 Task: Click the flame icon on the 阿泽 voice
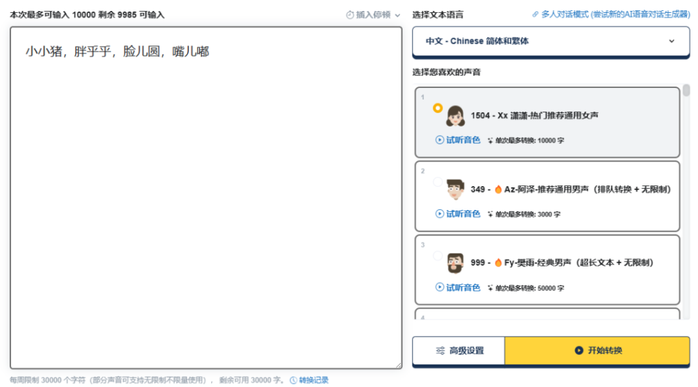498,189
